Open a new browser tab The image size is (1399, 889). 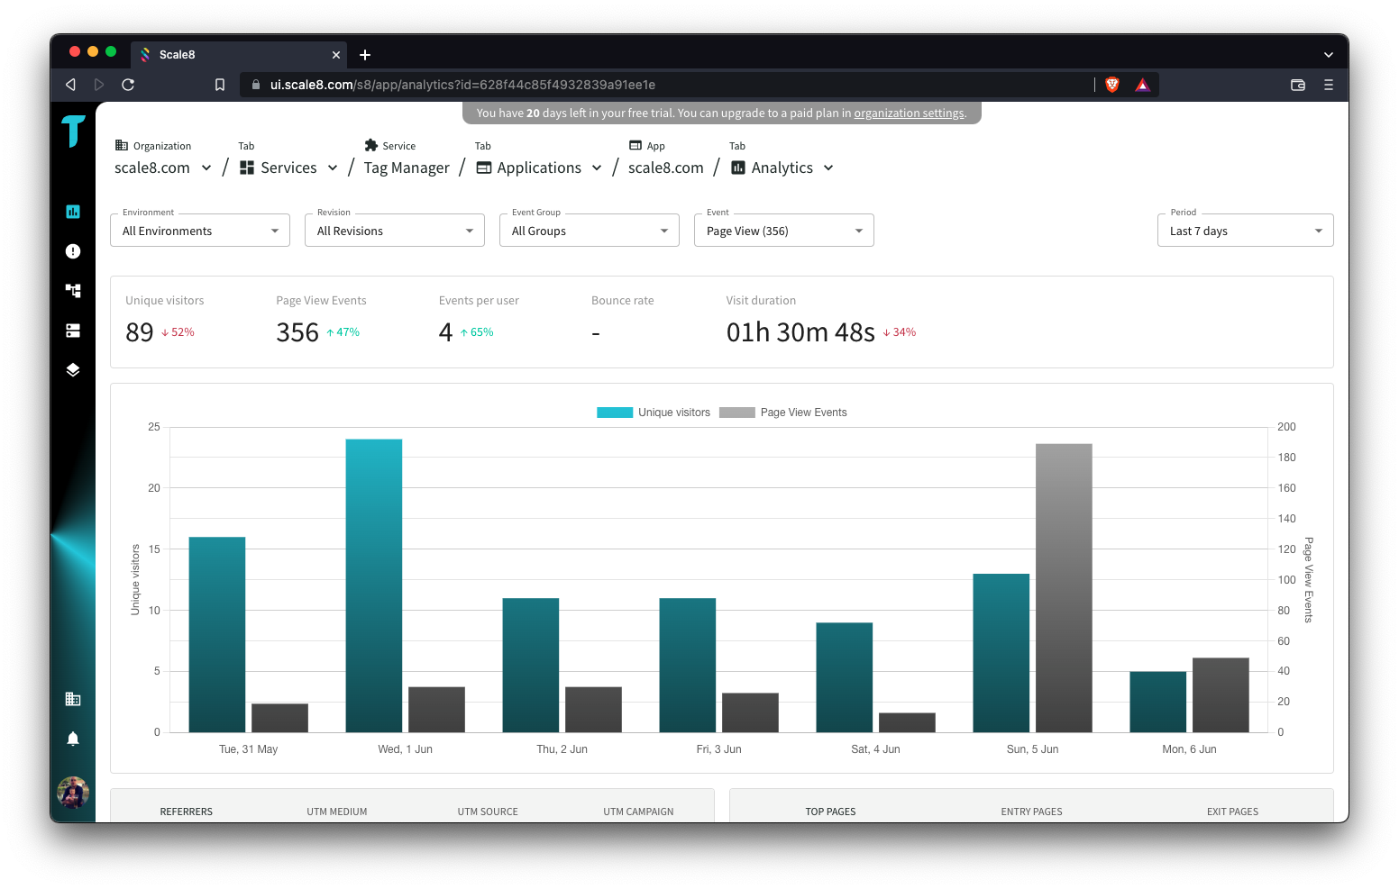(x=365, y=55)
